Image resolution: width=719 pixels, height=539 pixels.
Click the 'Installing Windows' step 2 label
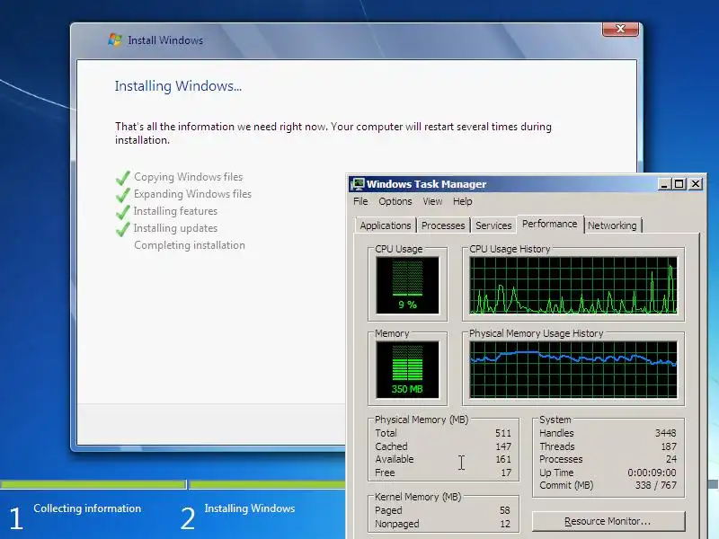250,508
